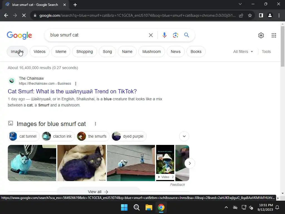Screen dimensions: 285x214
Task: Select the Name filter chip
Action: tap(127, 52)
